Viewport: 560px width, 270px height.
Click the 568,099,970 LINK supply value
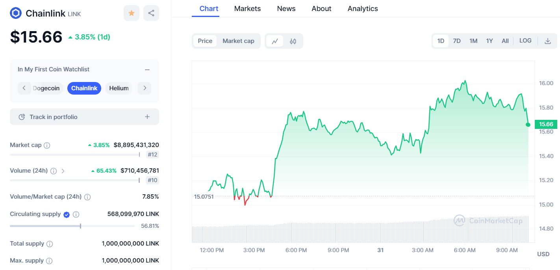point(133,214)
